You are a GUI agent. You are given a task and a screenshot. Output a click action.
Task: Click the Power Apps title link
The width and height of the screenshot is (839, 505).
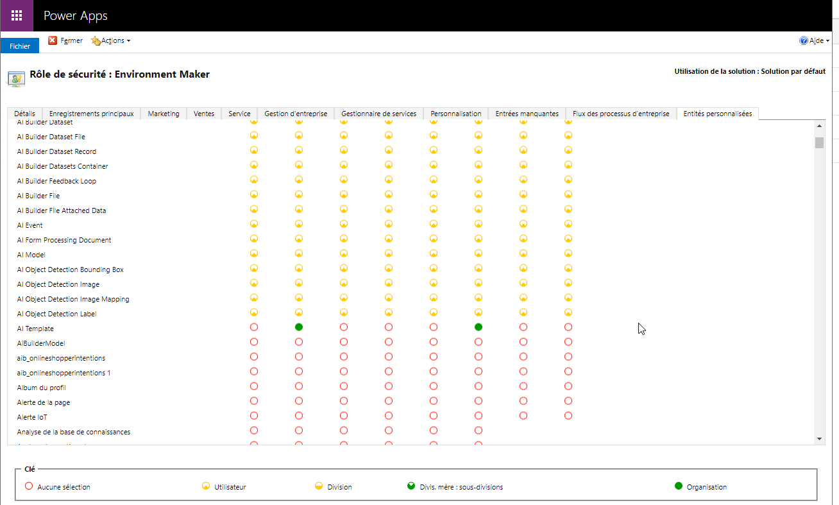(x=76, y=16)
